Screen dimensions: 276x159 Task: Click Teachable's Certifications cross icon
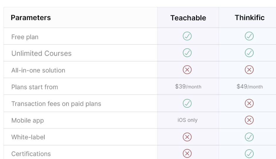coord(187,153)
